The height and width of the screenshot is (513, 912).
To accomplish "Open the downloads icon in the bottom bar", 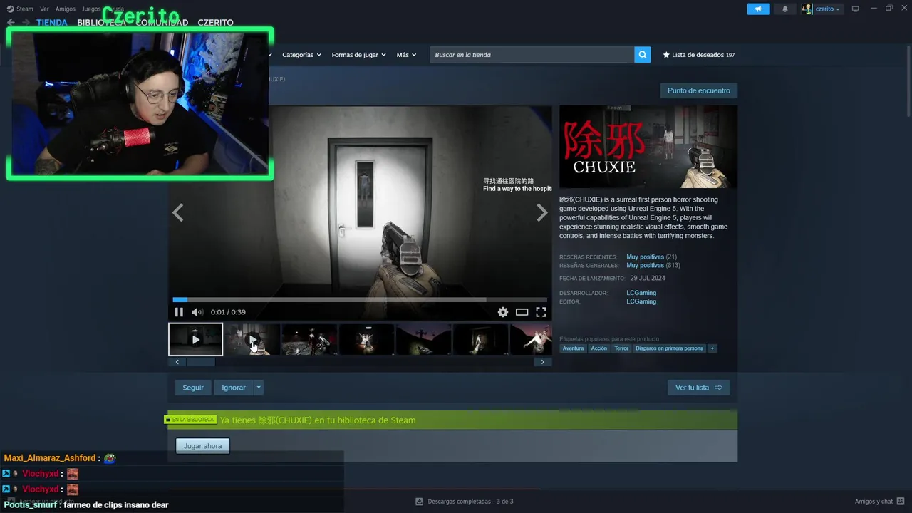I will point(419,502).
